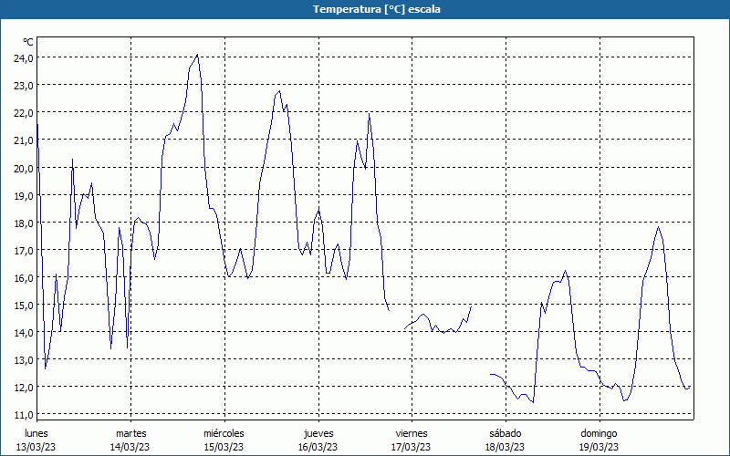Click the 16/03/23 date label
This screenshot has width=730, height=456.
pyautogui.click(x=318, y=448)
